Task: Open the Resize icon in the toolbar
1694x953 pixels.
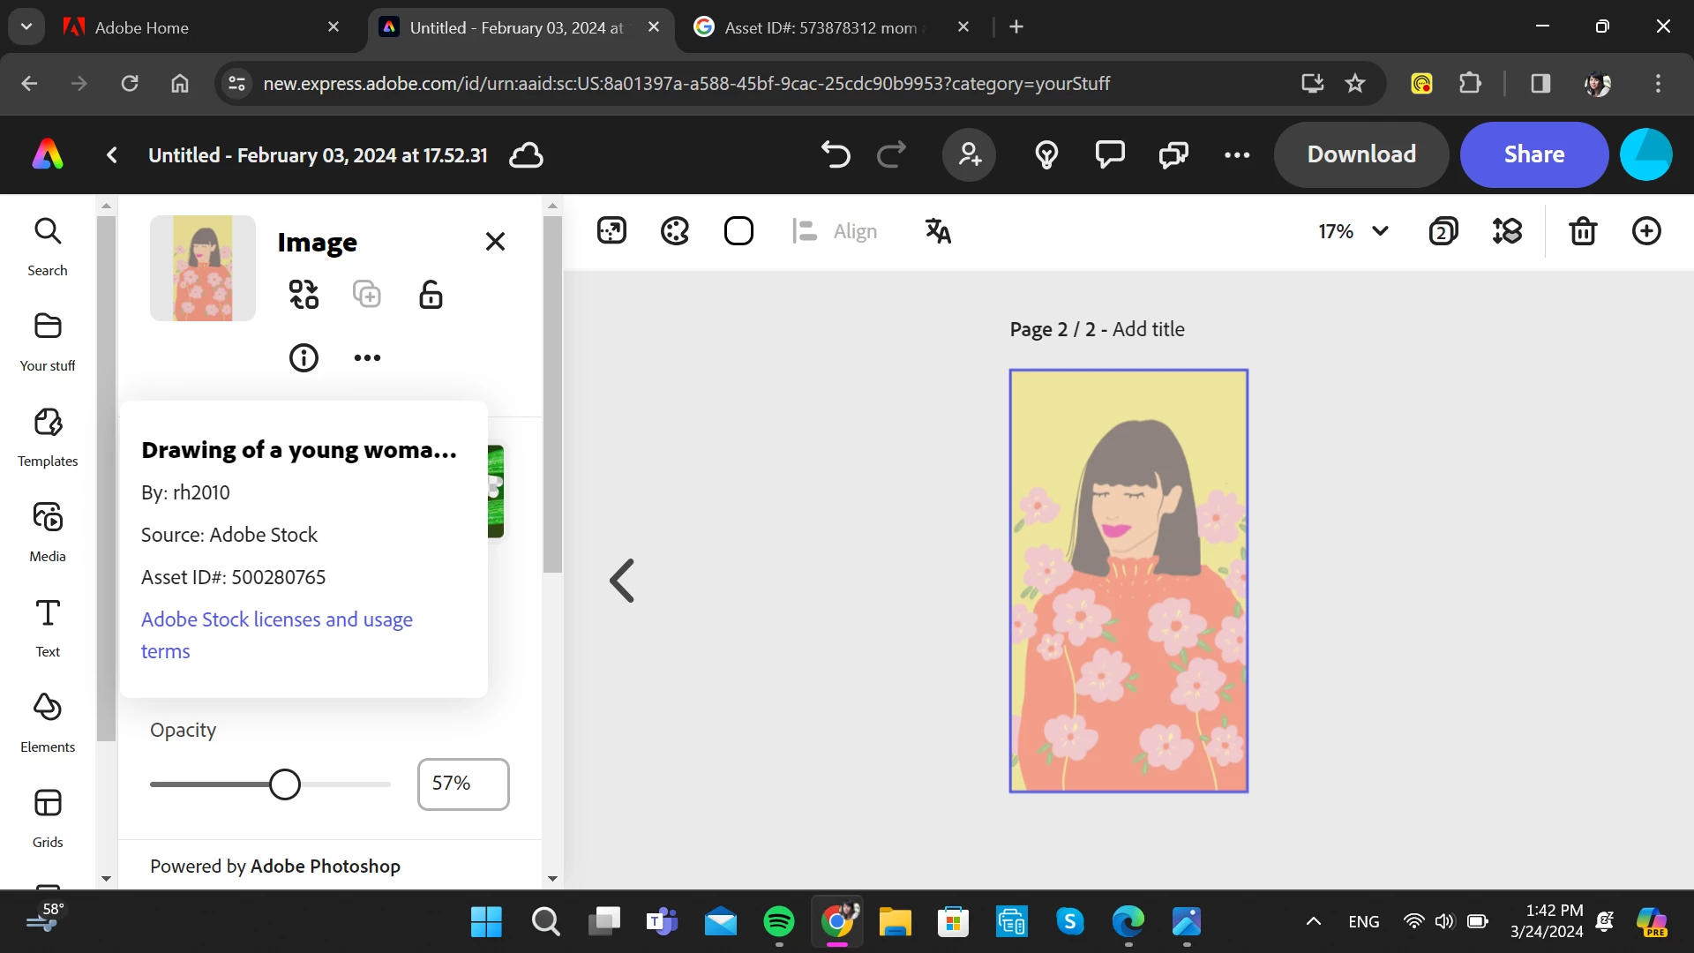Action: click(x=611, y=231)
